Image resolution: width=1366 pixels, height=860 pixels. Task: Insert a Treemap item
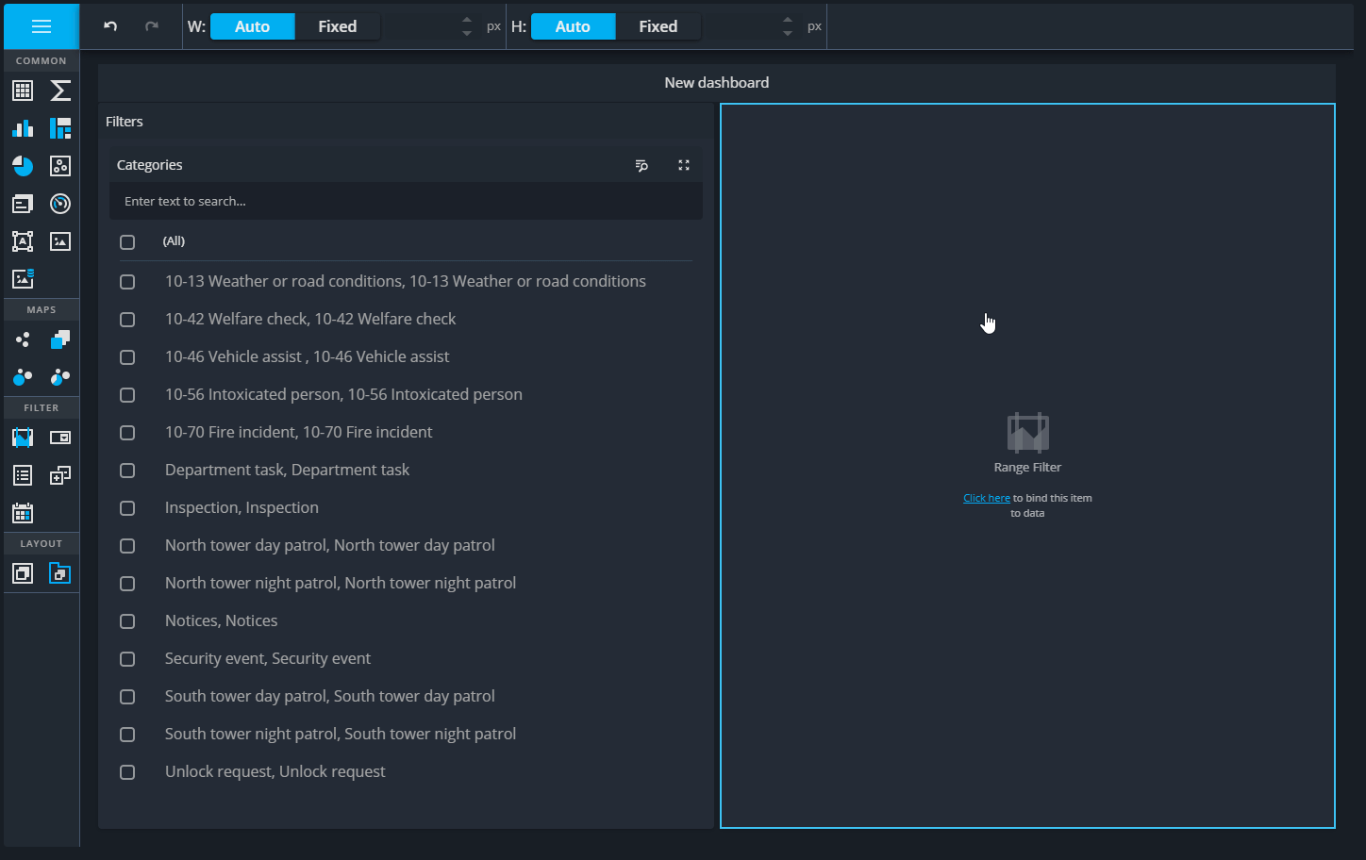click(x=60, y=128)
